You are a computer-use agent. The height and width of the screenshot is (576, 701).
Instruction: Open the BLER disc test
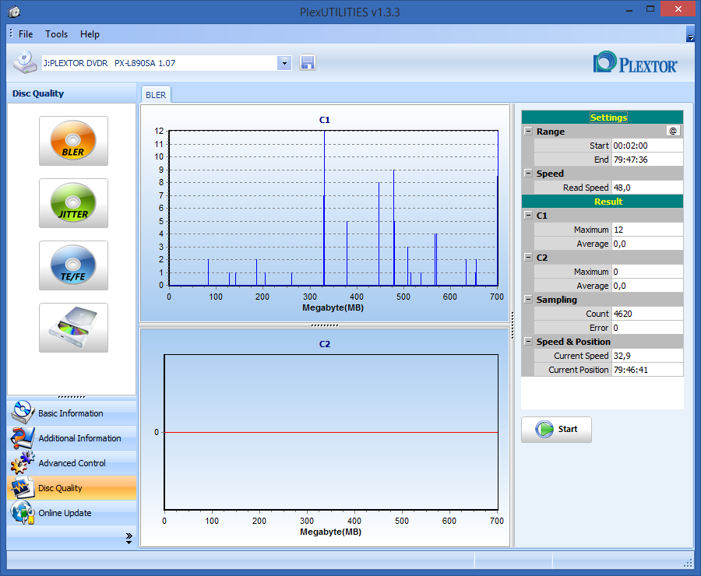73,141
